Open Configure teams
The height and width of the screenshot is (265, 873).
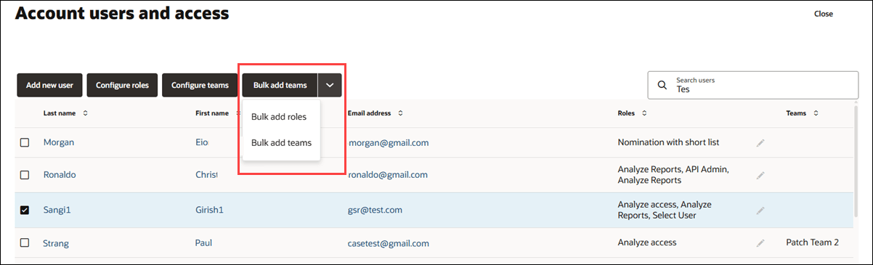tap(200, 85)
